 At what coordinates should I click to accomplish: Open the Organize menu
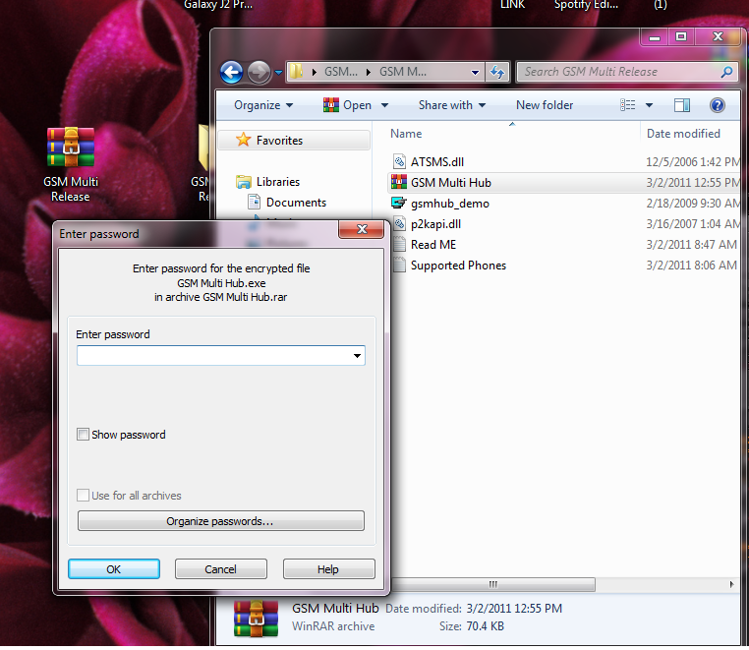point(263,105)
